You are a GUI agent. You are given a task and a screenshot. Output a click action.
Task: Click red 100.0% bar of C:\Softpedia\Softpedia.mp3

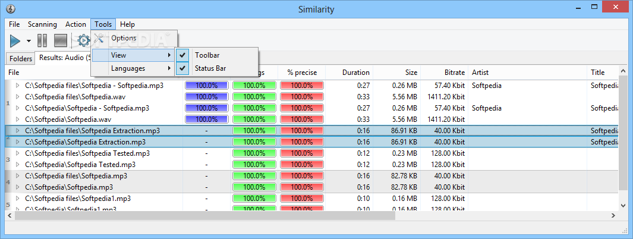click(x=302, y=187)
